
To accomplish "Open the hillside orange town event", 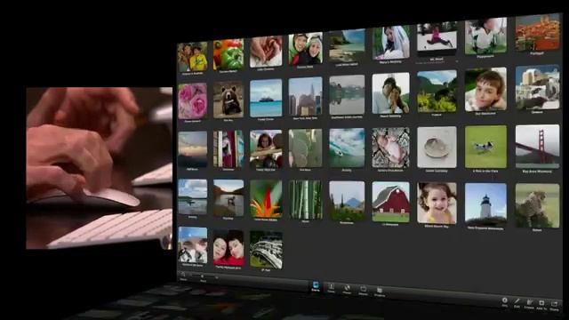I will click(537, 32).
